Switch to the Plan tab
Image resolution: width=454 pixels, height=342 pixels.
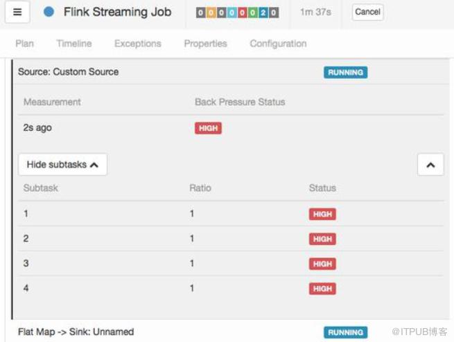pyautogui.click(x=24, y=44)
